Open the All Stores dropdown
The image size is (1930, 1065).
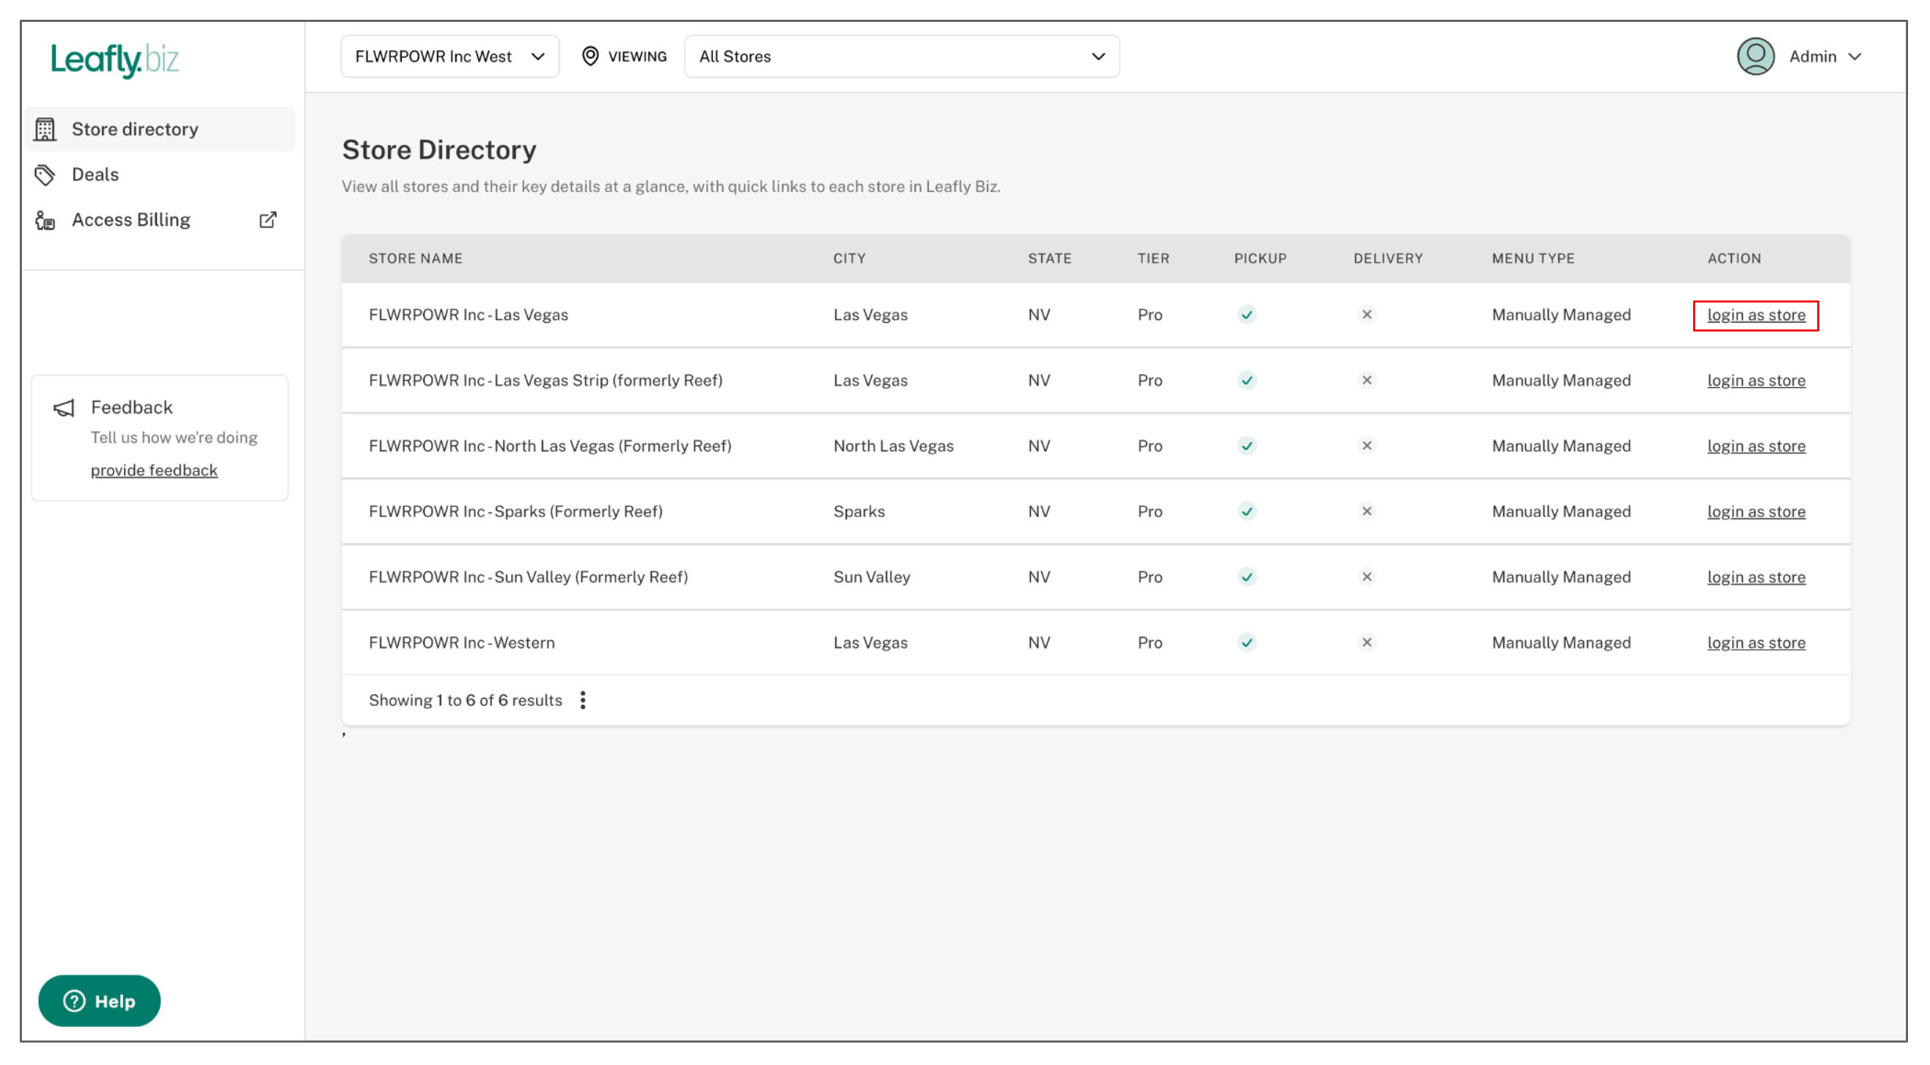tap(901, 56)
